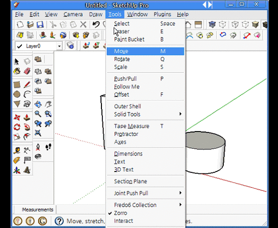The width and height of the screenshot is (278, 228).
Task: Choose Interact from the Tools menu
Action: pyautogui.click(x=145, y=221)
